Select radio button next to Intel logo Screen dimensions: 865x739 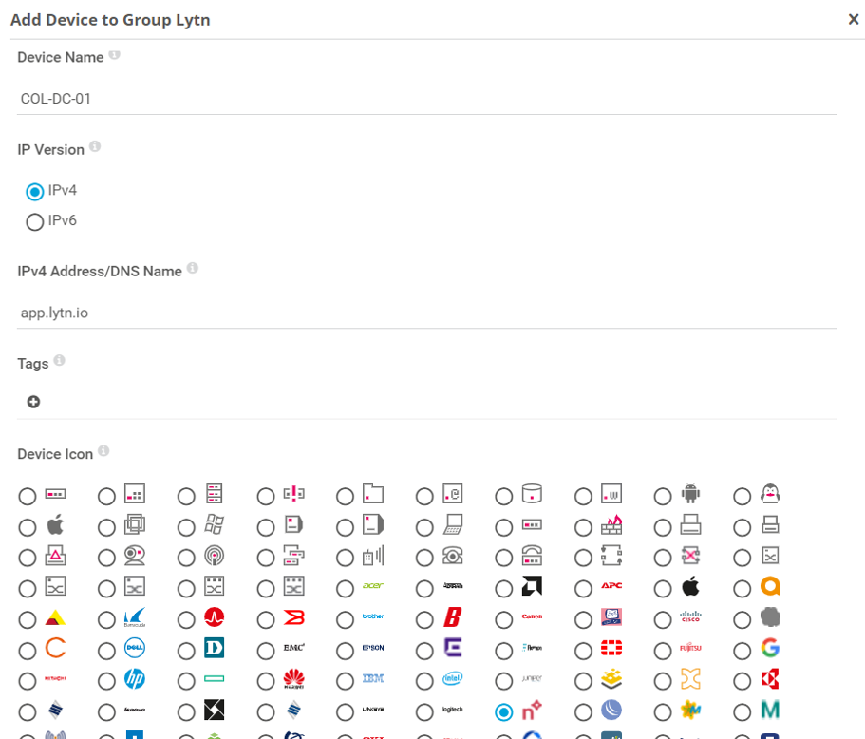click(x=424, y=680)
